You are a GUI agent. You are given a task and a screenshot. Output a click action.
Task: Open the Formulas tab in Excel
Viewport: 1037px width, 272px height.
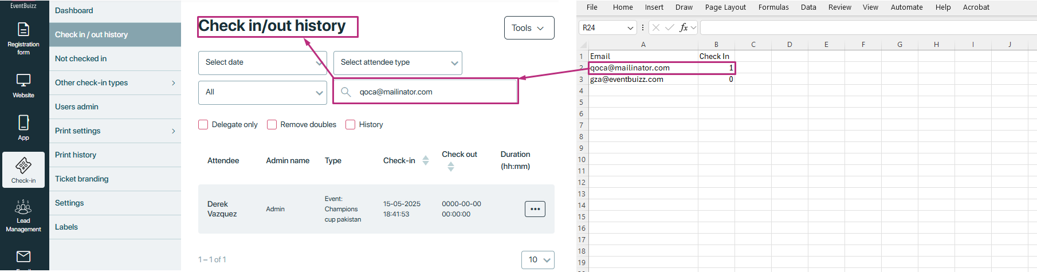[773, 7]
